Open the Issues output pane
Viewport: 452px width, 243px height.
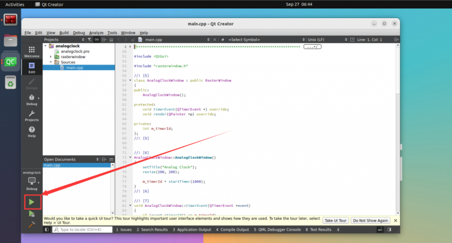[124, 229]
